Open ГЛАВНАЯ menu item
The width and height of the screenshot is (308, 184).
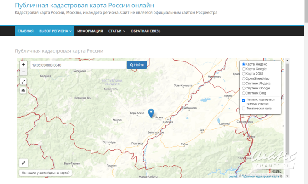click(26, 31)
